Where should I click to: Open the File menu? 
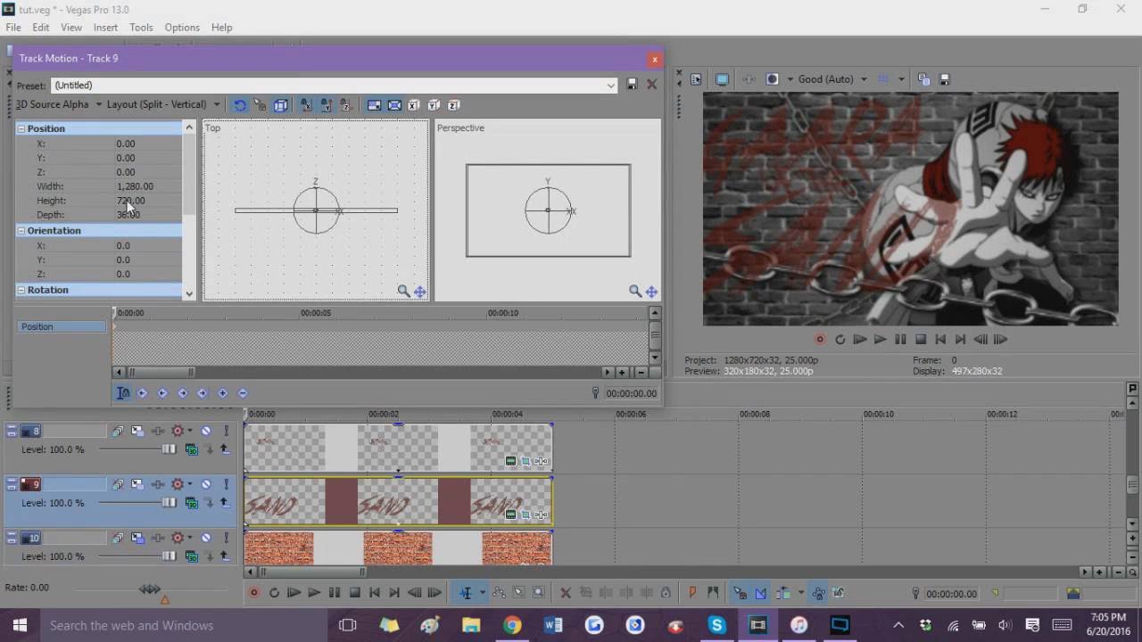tap(13, 28)
